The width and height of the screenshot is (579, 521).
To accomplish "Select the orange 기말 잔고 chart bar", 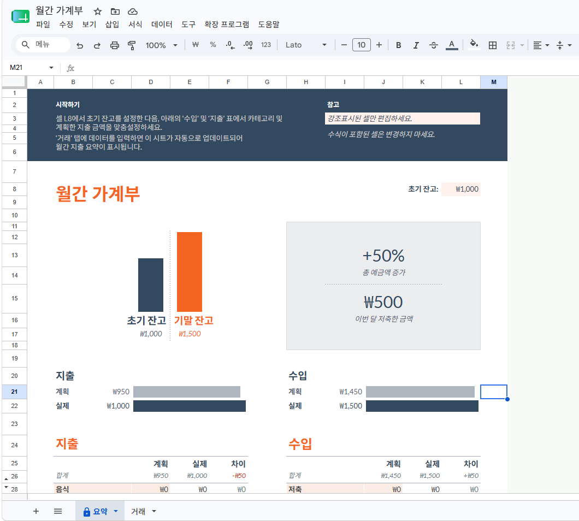I will (x=190, y=272).
